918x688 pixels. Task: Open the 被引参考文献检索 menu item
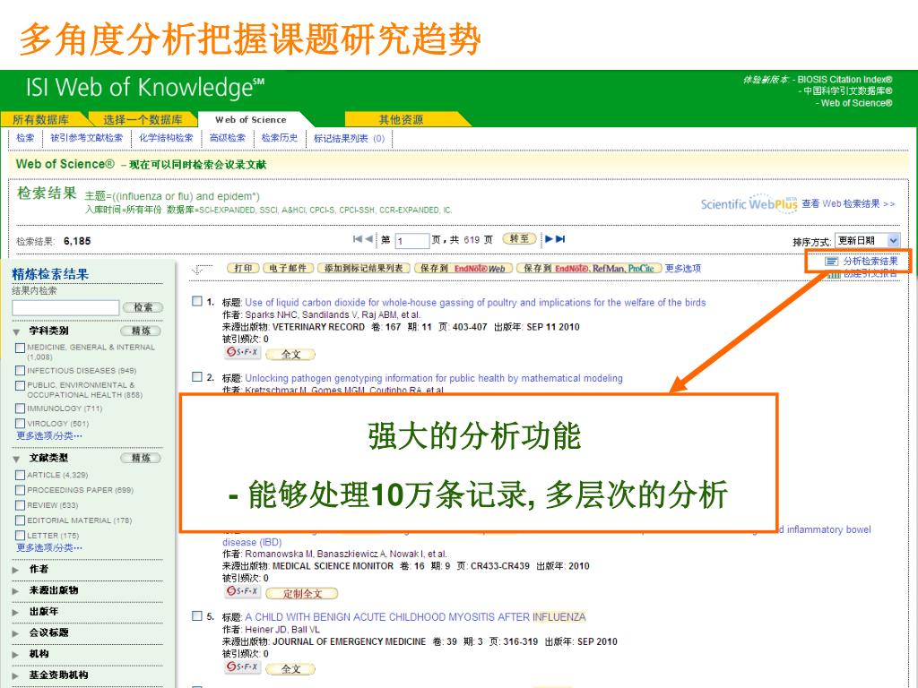point(87,138)
